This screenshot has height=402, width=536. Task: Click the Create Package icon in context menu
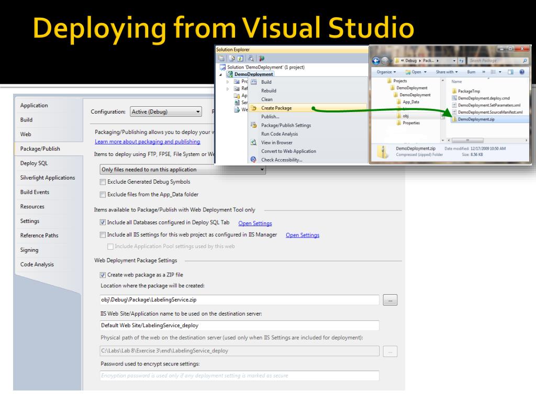click(254, 108)
